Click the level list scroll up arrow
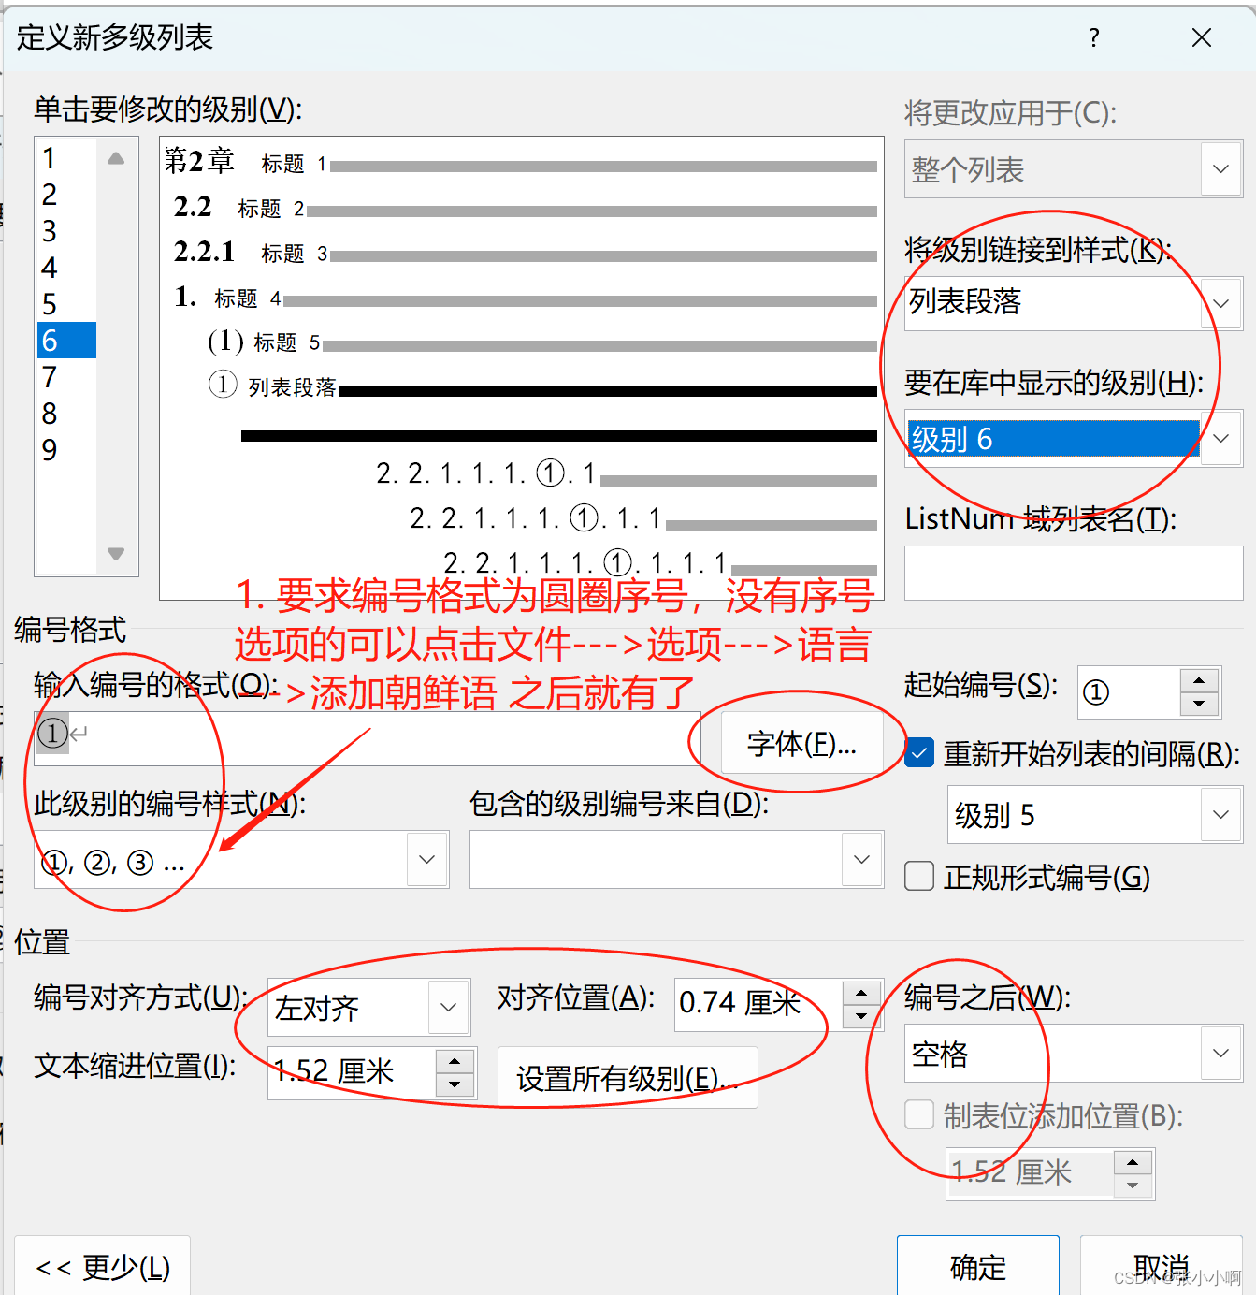This screenshot has width=1256, height=1295. pos(116,158)
